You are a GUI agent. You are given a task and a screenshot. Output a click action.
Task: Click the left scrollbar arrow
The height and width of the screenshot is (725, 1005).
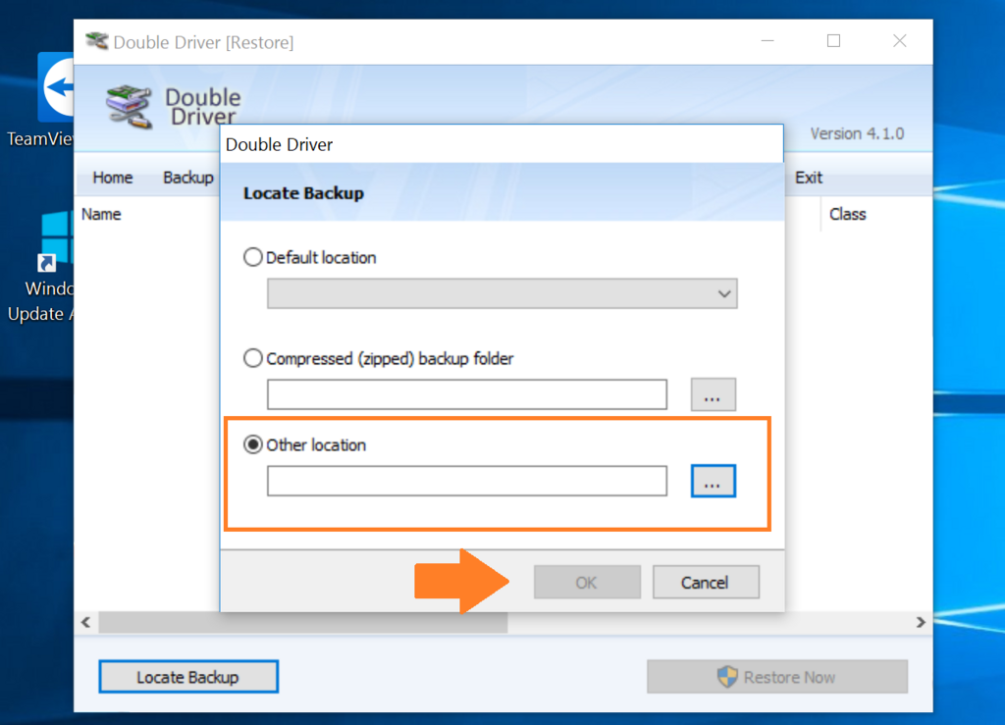[x=86, y=622]
